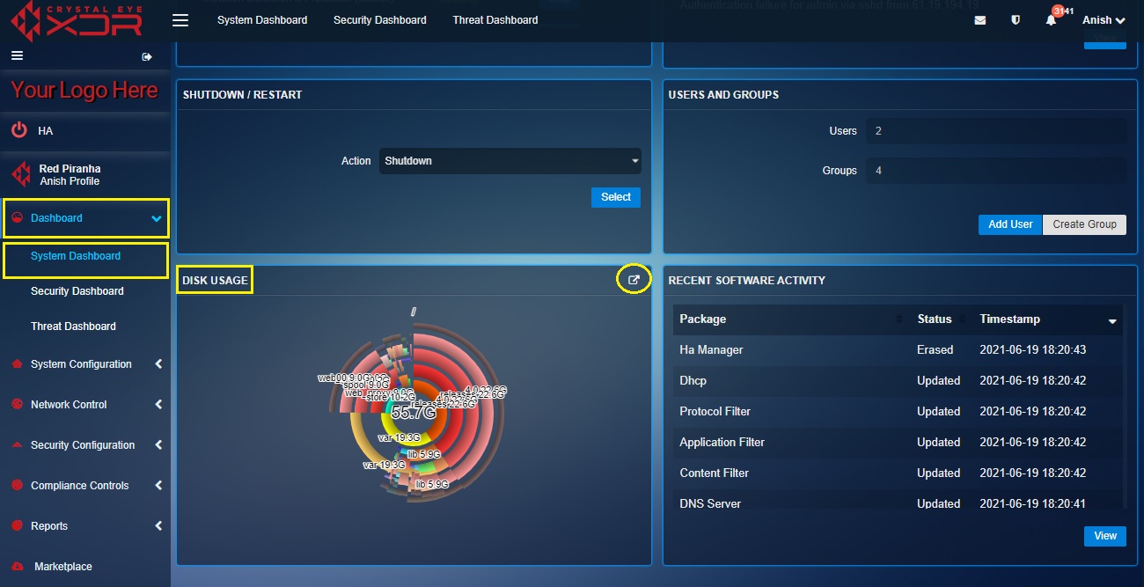Open Threat Dashboard in the sidebar
This screenshot has height=587, width=1144.
coord(73,327)
